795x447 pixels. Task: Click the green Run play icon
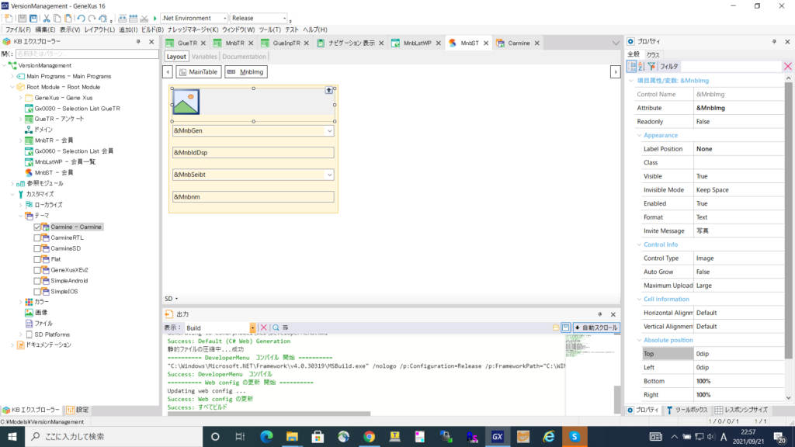point(155,19)
